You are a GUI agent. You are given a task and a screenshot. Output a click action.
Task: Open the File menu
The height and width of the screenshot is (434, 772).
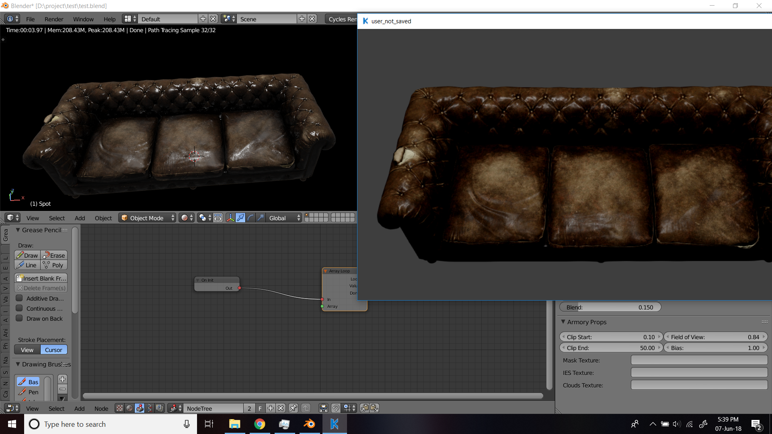point(30,19)
